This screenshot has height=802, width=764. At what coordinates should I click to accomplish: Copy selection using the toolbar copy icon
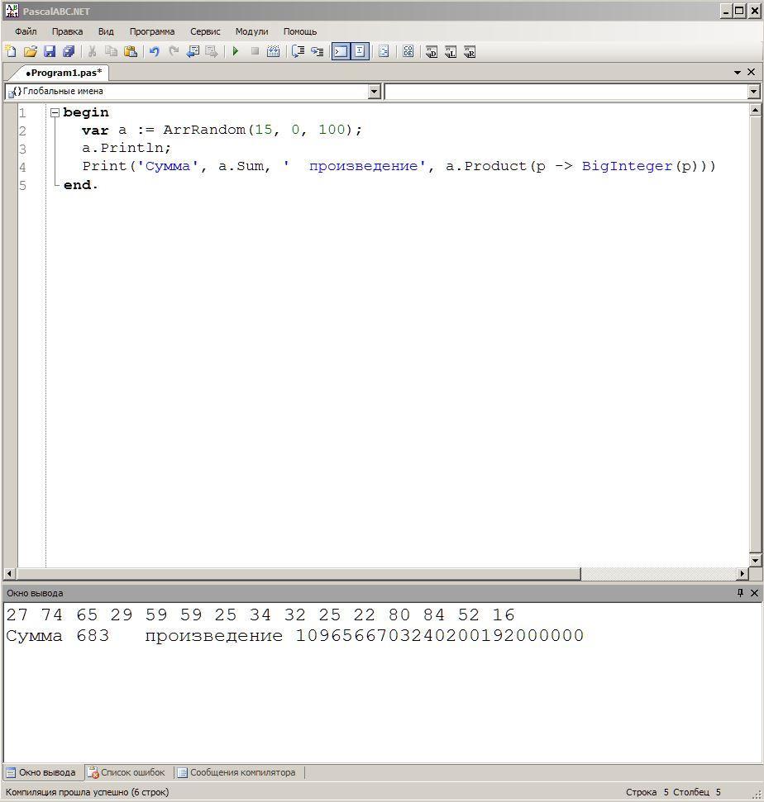111,51
